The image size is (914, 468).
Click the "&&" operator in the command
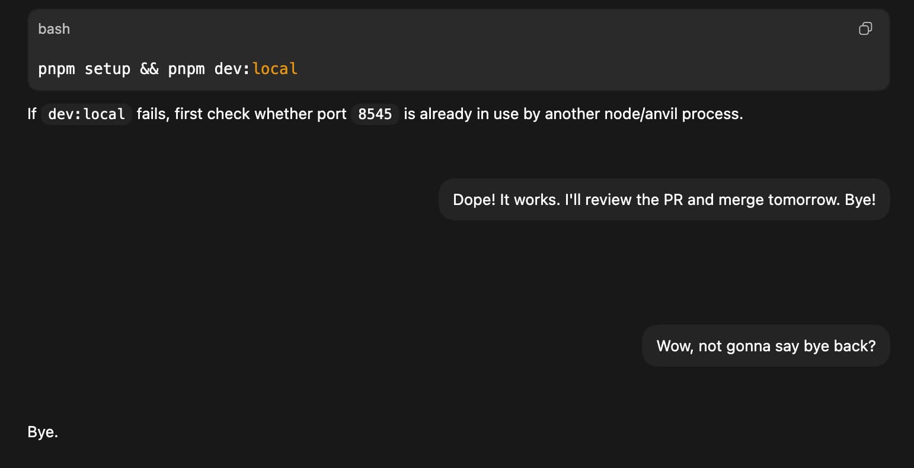[149, 69]
